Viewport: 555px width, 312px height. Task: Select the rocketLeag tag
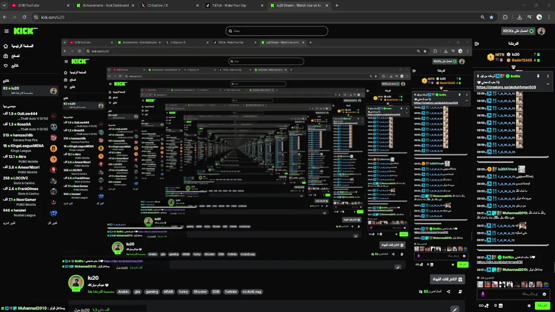tap(252, 292)
